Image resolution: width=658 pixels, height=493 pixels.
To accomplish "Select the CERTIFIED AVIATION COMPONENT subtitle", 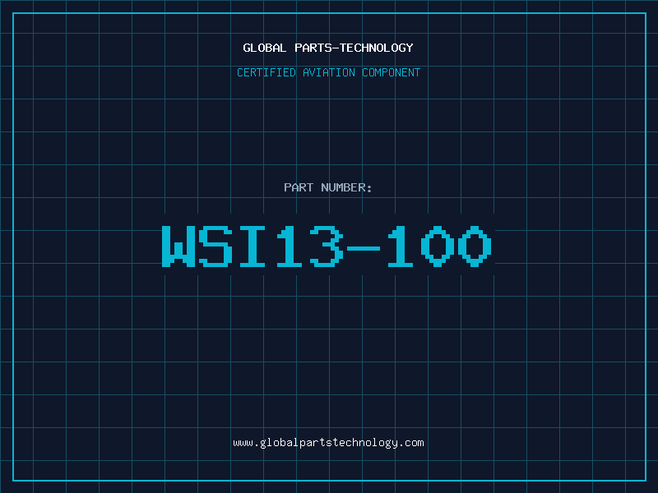I will pyautogui.click(x=328, y=72).
